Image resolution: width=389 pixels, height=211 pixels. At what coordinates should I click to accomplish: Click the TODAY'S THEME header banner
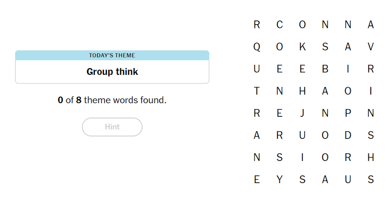[x=112, y=55]
